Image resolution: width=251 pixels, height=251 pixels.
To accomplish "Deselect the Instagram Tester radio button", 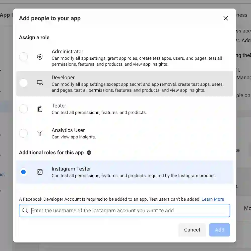I will (x=23, y=172).
